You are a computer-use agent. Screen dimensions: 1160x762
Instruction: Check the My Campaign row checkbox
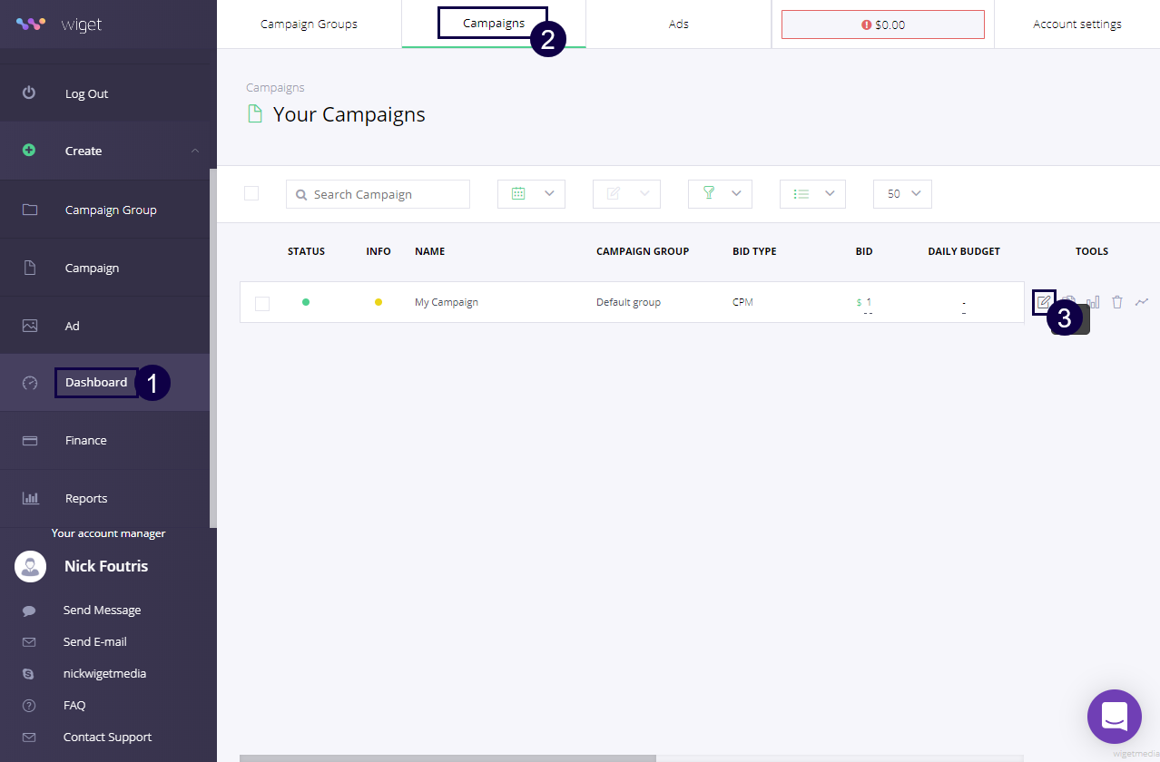tap(262, 303)
